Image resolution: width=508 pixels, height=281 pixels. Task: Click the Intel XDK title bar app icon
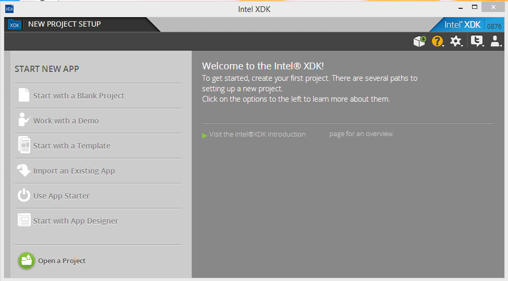point(9,9)
